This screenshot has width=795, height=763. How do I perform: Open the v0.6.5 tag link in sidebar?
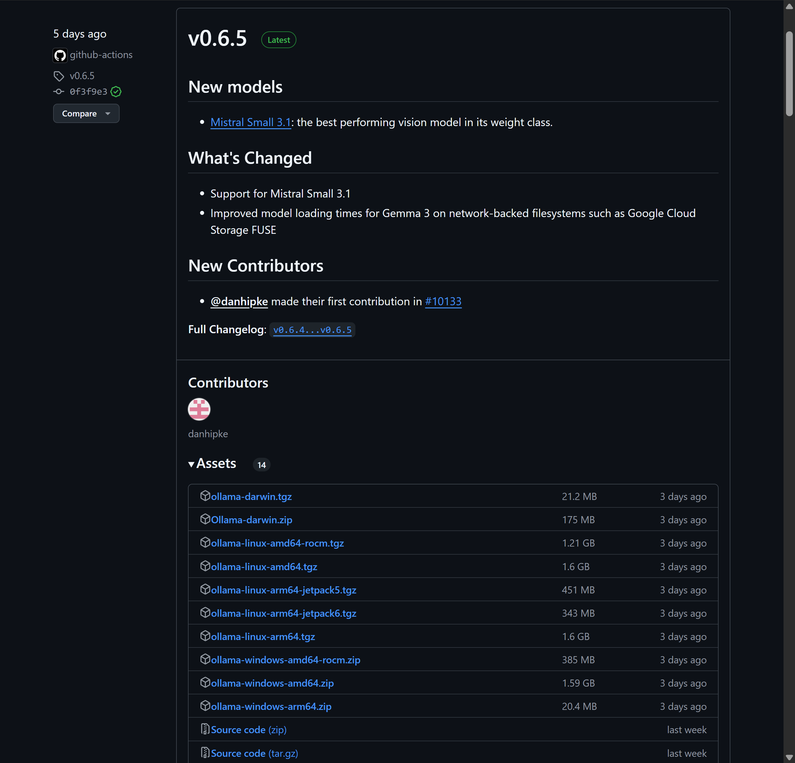[82, 76]
